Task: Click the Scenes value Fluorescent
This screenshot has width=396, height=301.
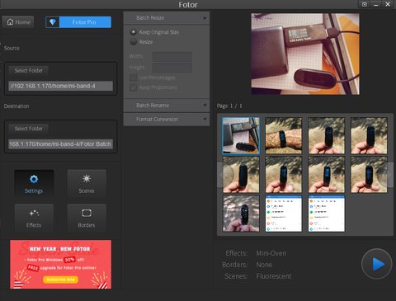Action: click(x=274, y=276)
